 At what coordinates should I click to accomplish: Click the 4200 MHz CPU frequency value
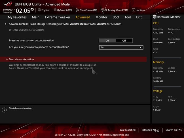pos(158,33)
